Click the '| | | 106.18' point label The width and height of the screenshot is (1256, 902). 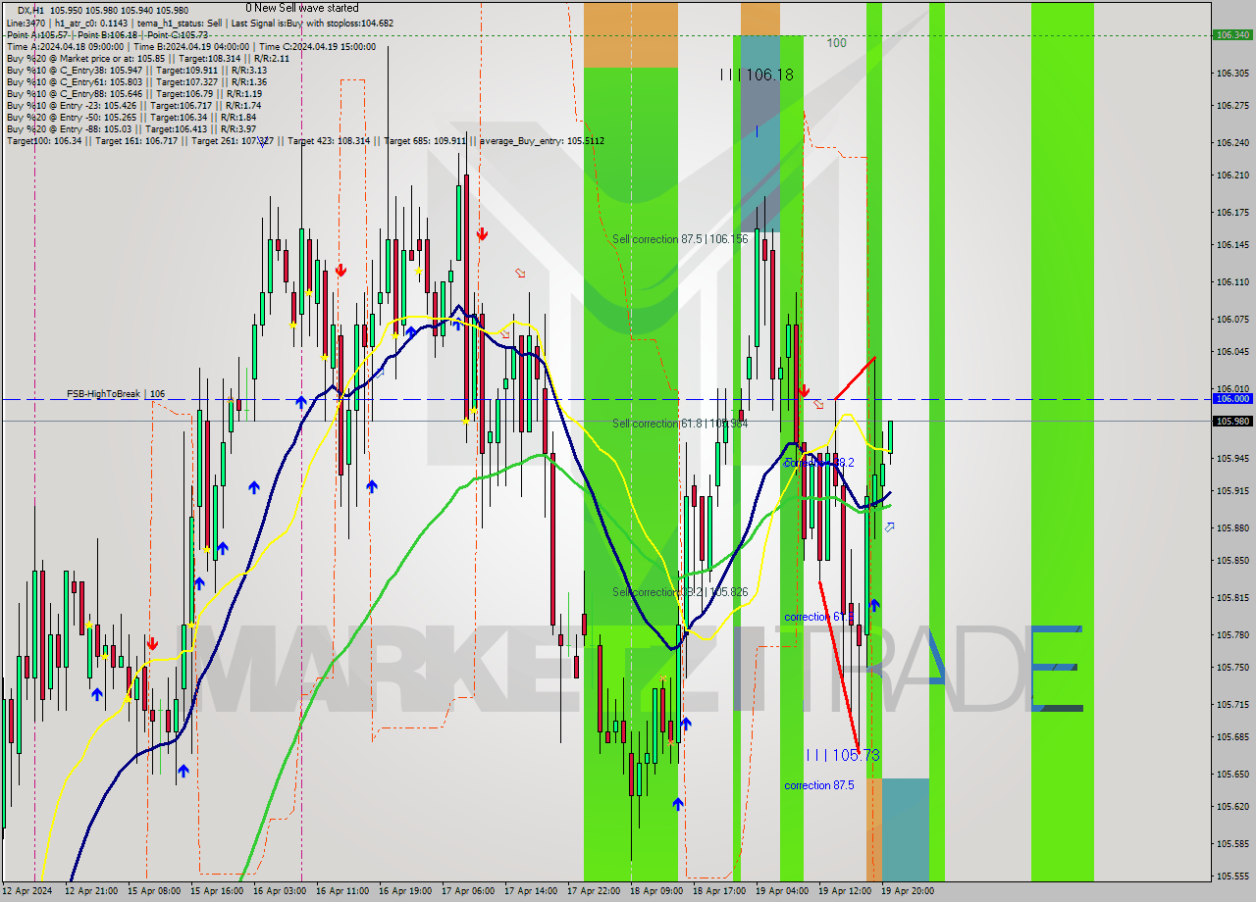coord(757,75)
